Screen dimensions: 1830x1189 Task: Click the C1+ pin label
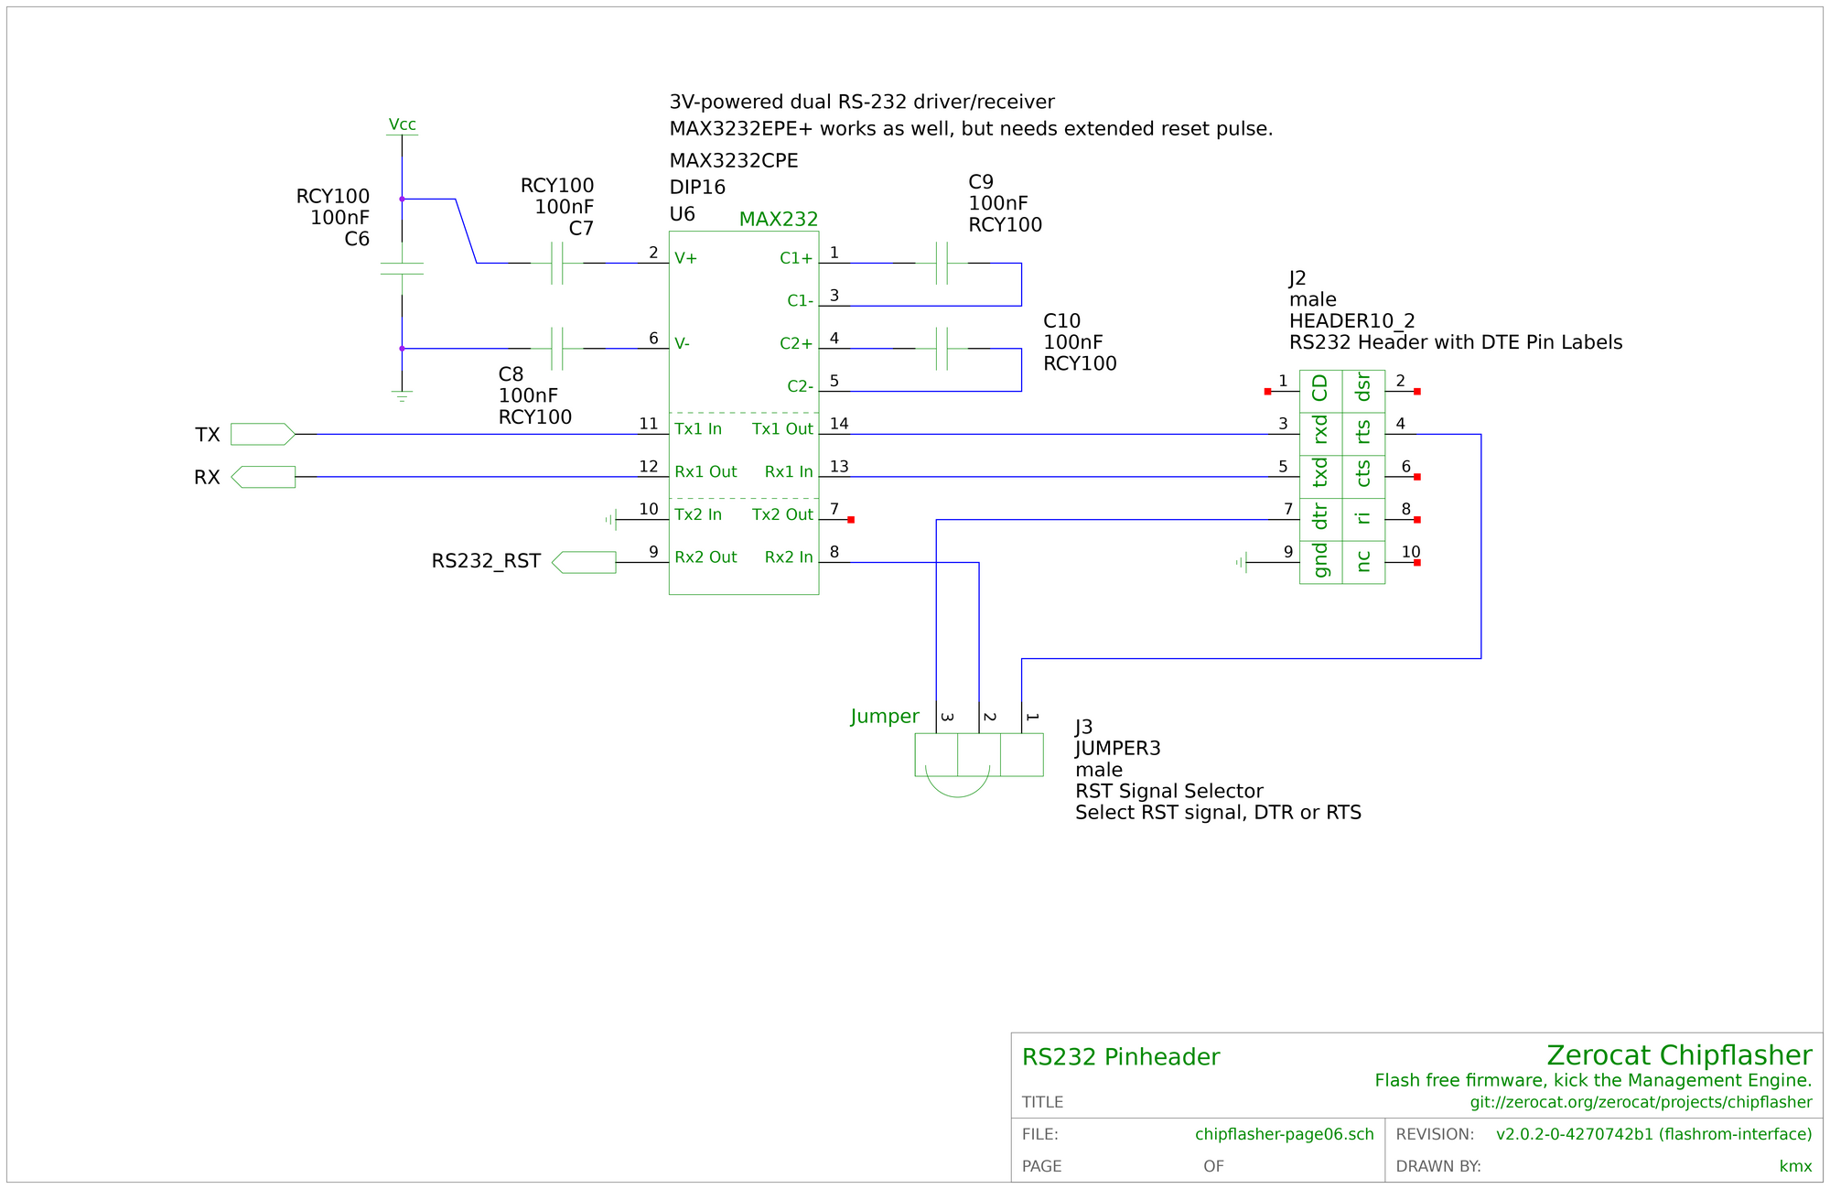tap(796, 258)
